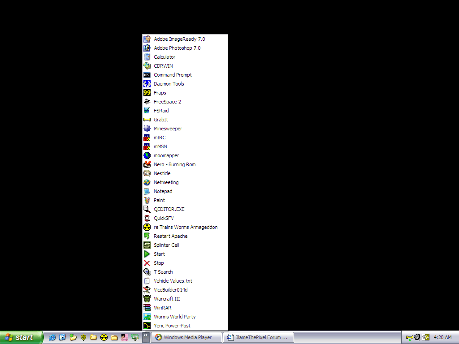Select the green-arrow Start entry in list
459x344 pixels.
point(185,254)
